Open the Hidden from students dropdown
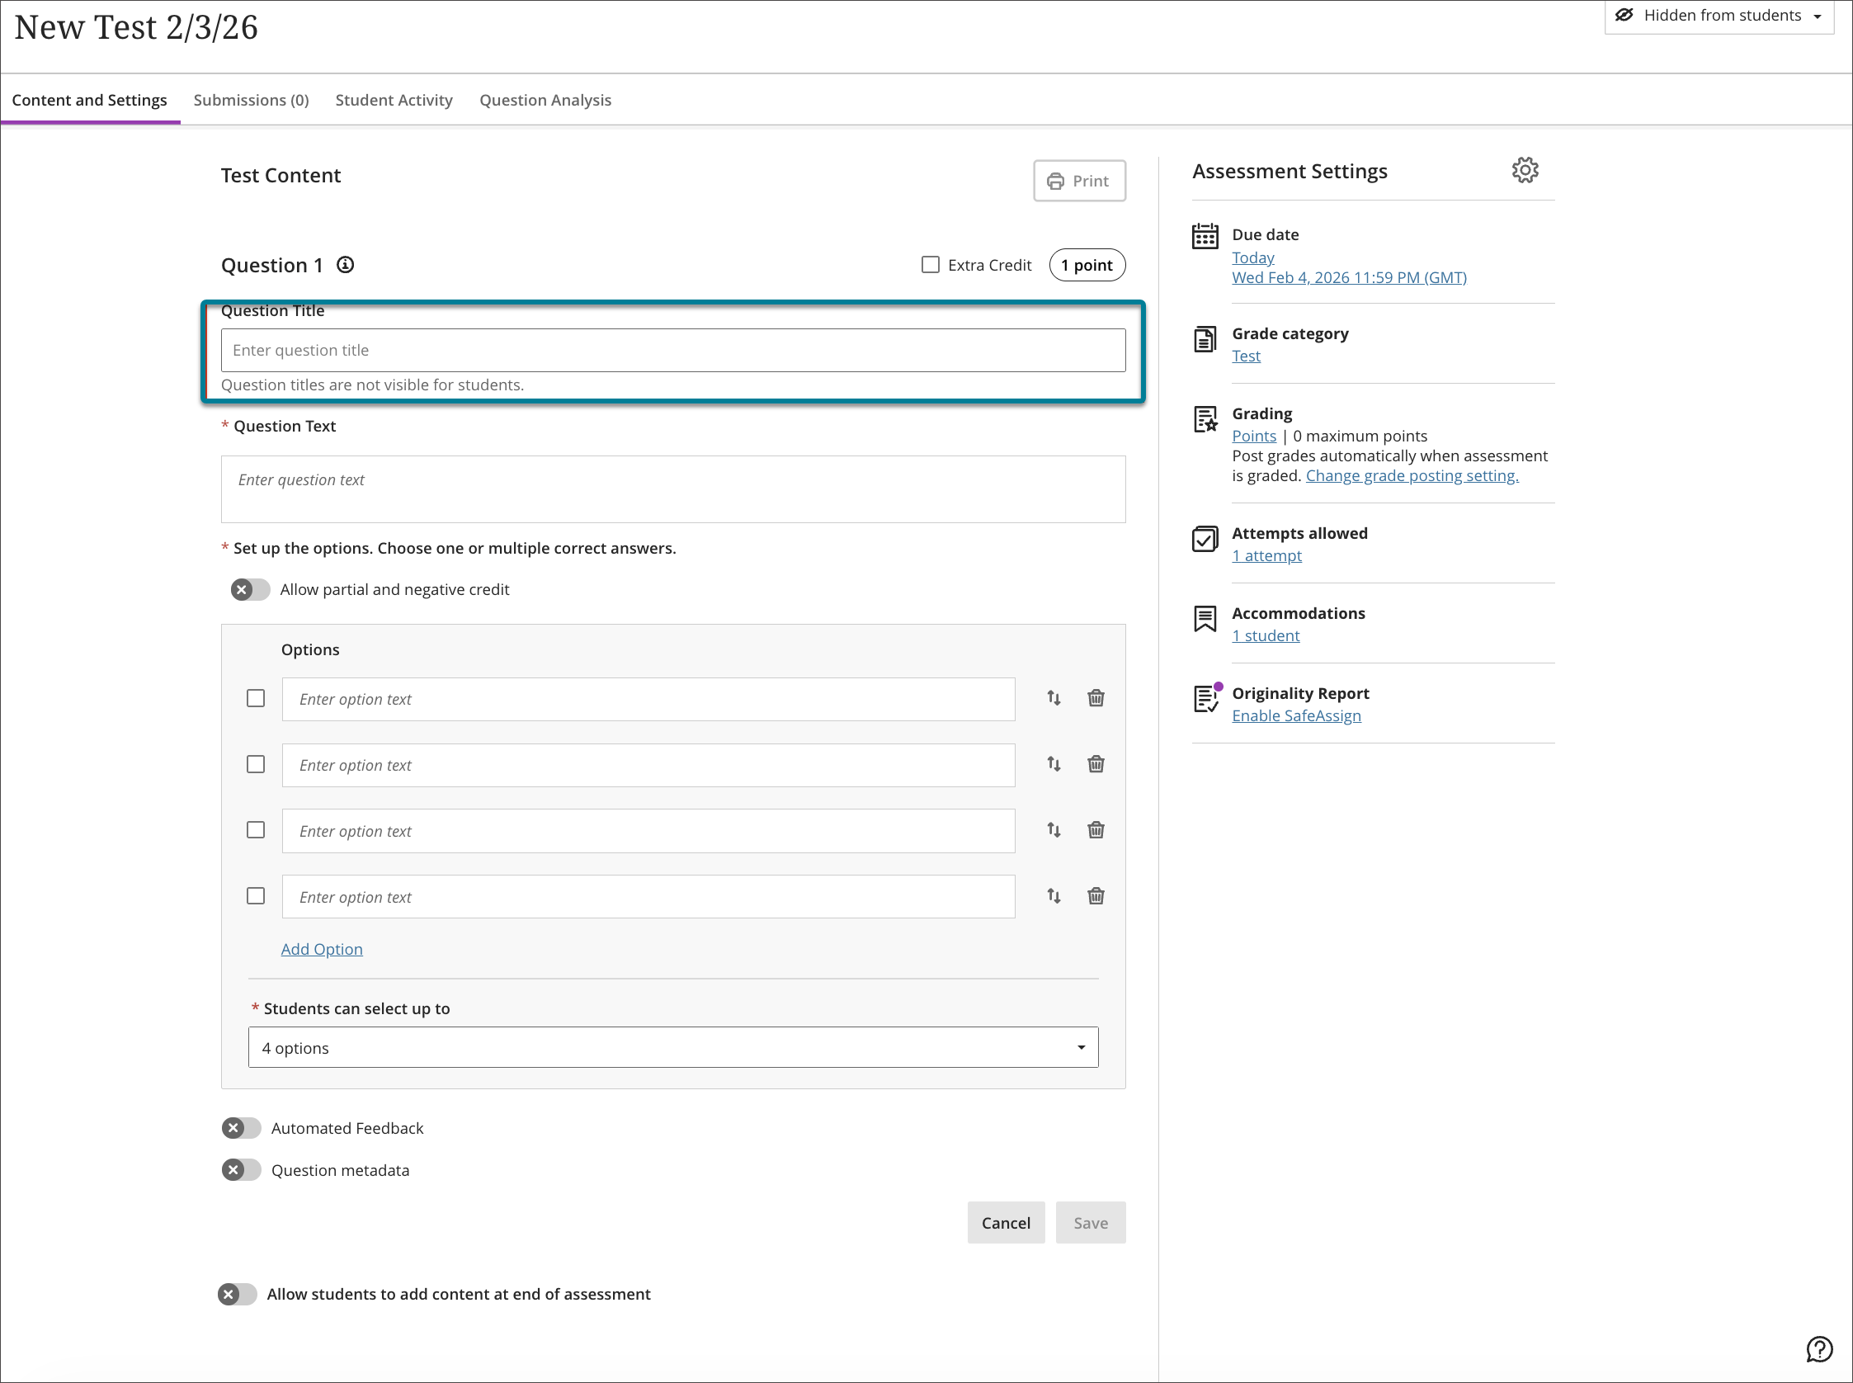The width and height of the screenshot is (1853, 1383). 1719,15
